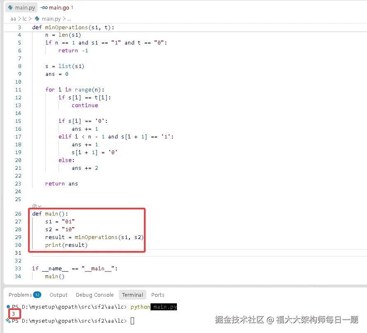Click the Python file icon on main.py tab

pos(11,7)
